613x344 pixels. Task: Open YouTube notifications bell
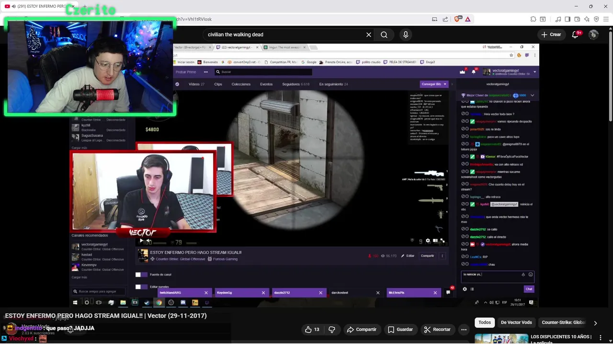point(576,34)
